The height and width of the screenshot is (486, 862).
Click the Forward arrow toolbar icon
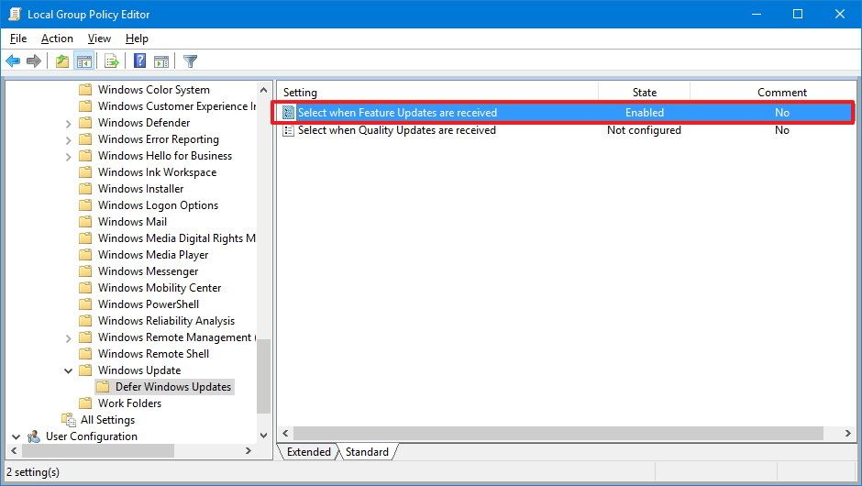coord(34,61)
